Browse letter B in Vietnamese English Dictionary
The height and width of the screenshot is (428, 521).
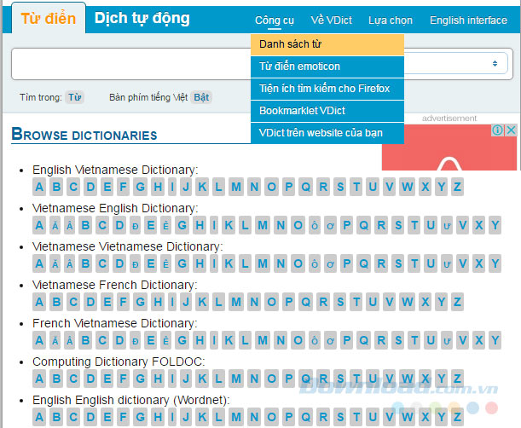[x=85, y=226]
